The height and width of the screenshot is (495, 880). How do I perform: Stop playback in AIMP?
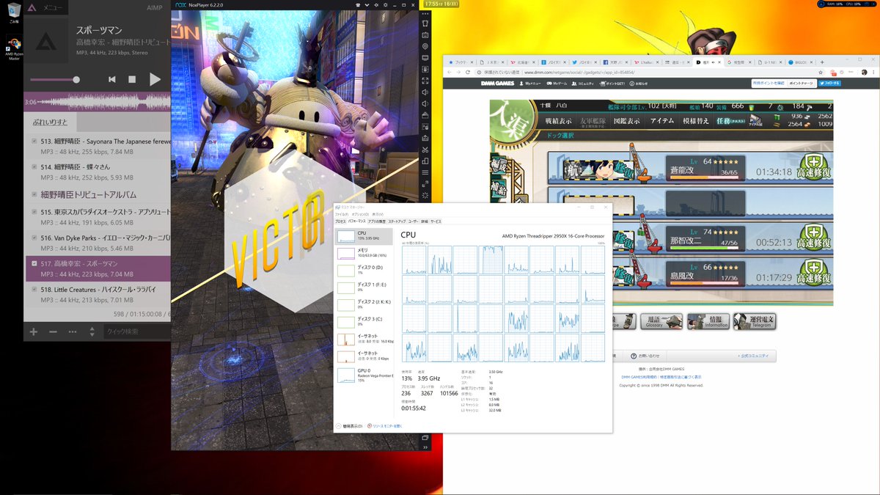coord(133,79)
